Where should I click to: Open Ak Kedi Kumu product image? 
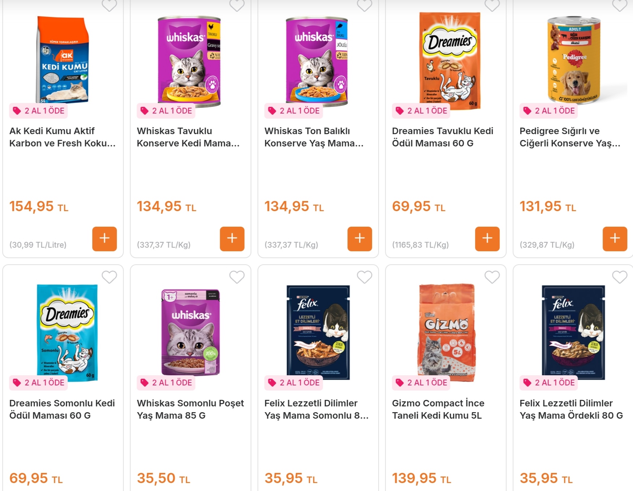63,60
